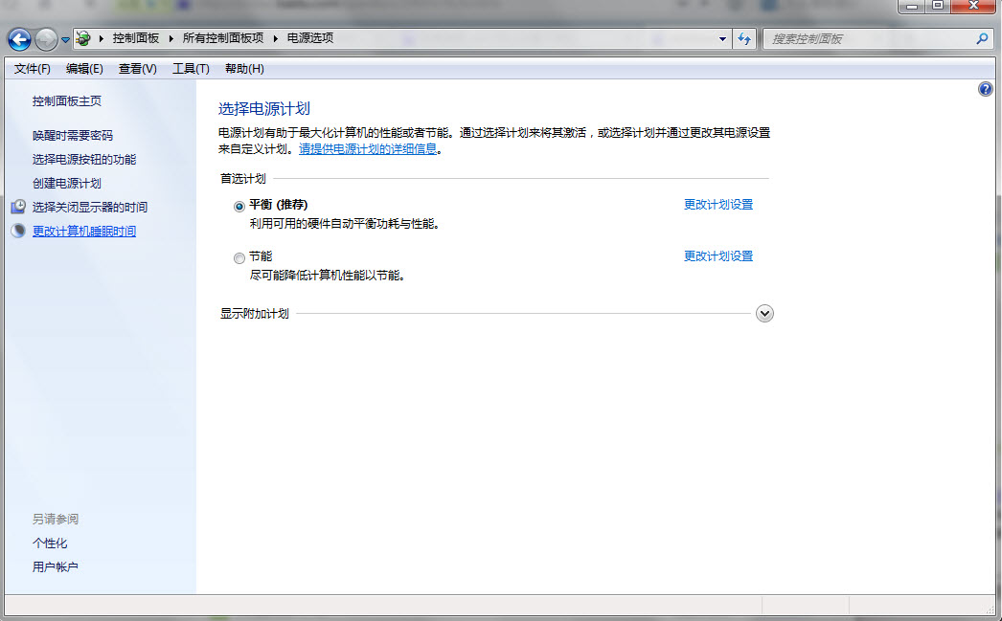Screen dimensions: 1002x621
Task: Open the 工具 menu
Action: tap(190, 68)
